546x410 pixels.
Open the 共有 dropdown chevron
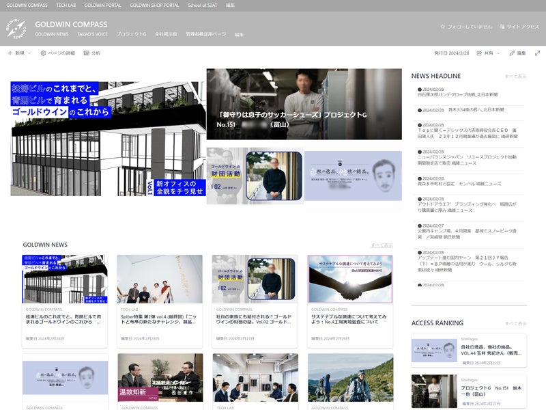(498, 53)
